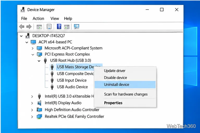Expand the Realtek PCIe GbE Family Controller node
The height and width of the screenshot is (133, 200).
32,117
